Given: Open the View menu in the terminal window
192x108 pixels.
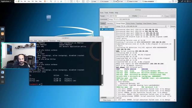Looking at the screenshot, I should [x=40, y=41].
